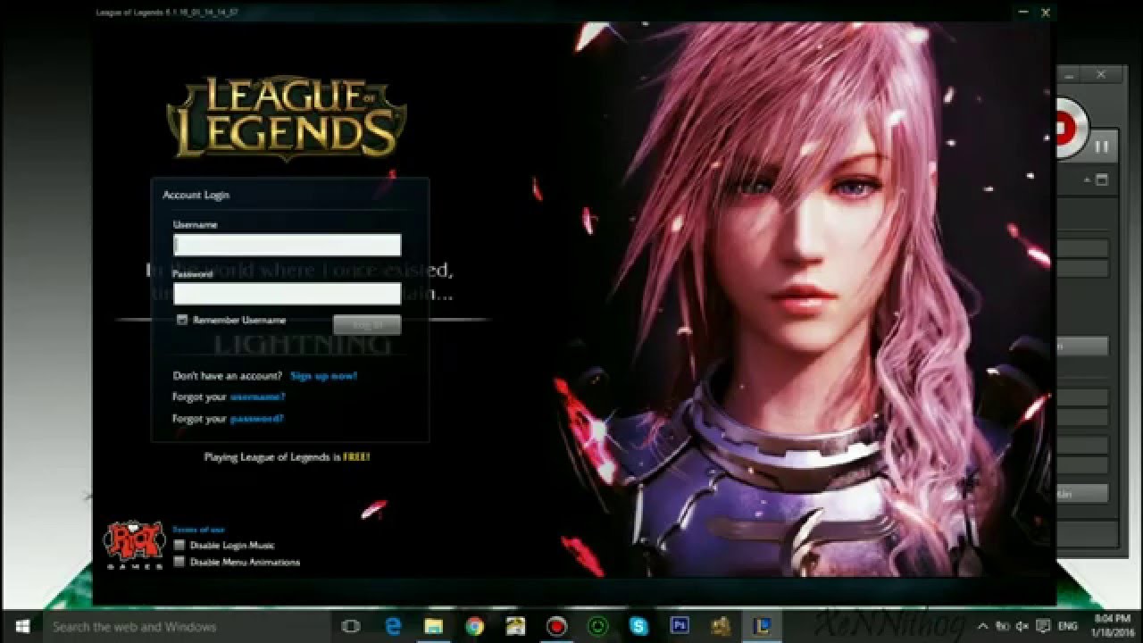Click the window mode icon in the recorder
Viewport: 1143px width, 643px height.
coord(1101,180)
